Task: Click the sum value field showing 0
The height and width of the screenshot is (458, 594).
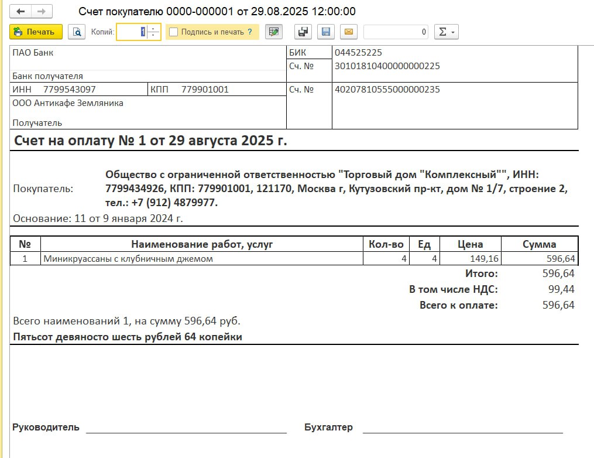Action: 396,32
